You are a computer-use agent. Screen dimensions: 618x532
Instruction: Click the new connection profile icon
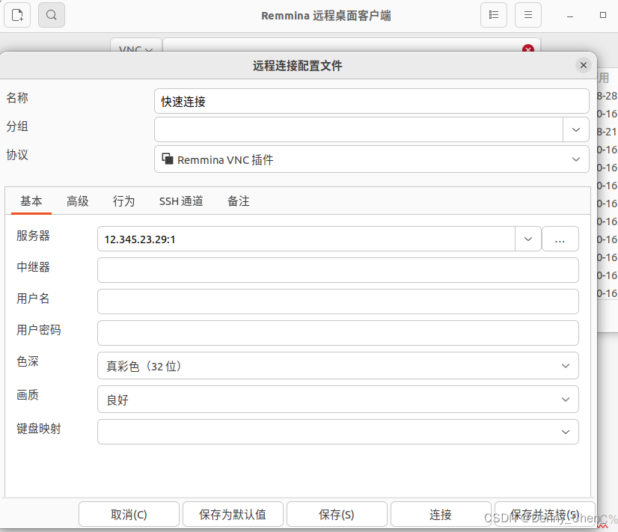17,15
